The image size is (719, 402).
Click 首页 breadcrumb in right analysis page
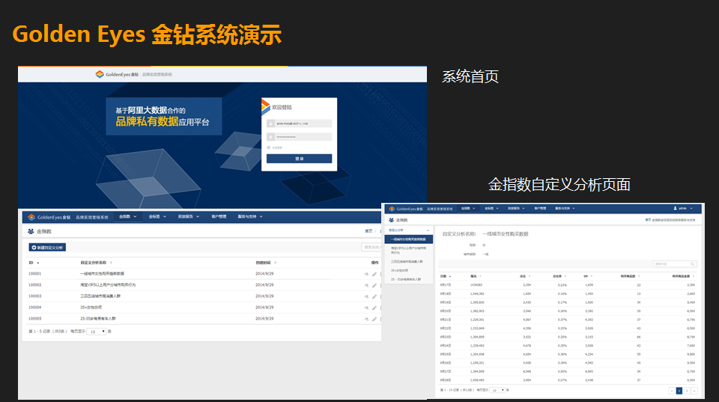[648, 220]
